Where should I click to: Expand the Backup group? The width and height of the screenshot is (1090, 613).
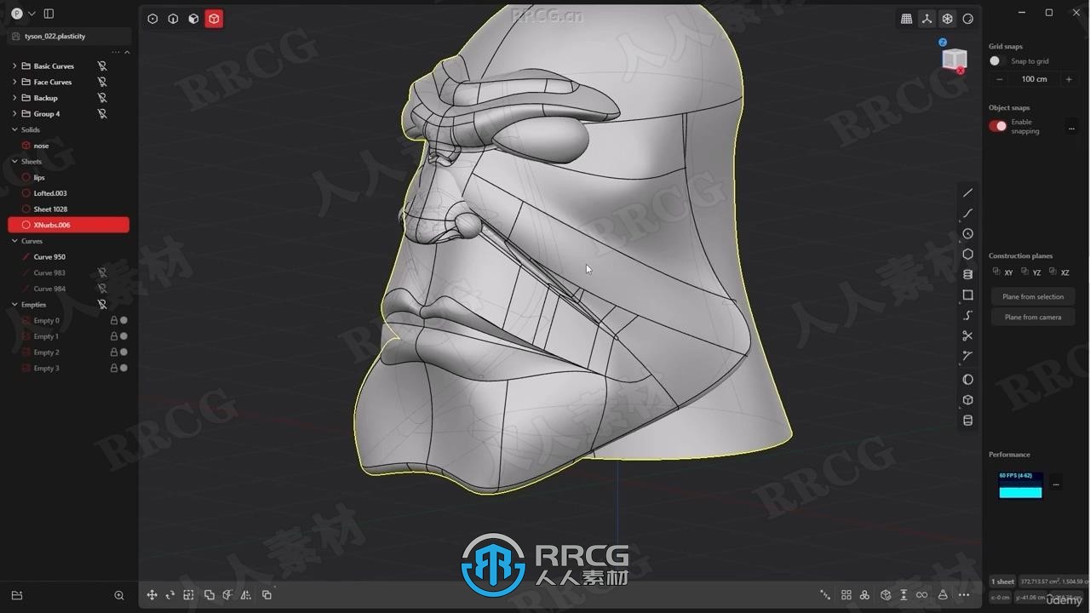pos(14,98)
